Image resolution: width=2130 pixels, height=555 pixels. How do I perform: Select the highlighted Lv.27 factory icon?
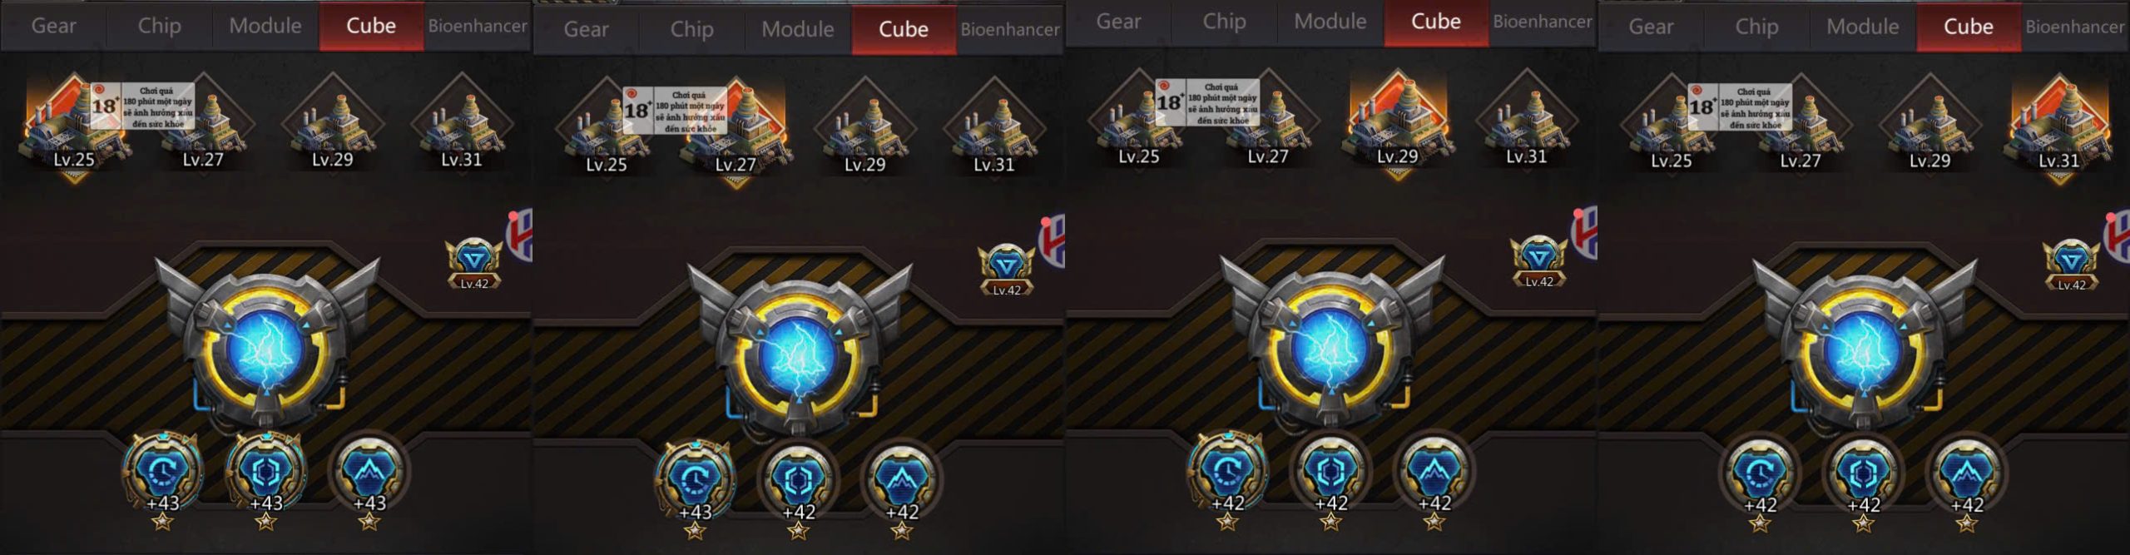(736, 131)
